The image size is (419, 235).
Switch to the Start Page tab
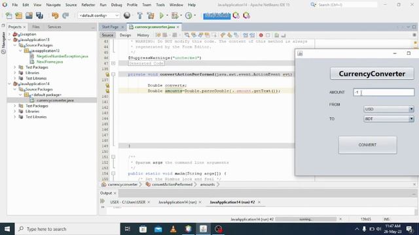click(x=110, y=27)
